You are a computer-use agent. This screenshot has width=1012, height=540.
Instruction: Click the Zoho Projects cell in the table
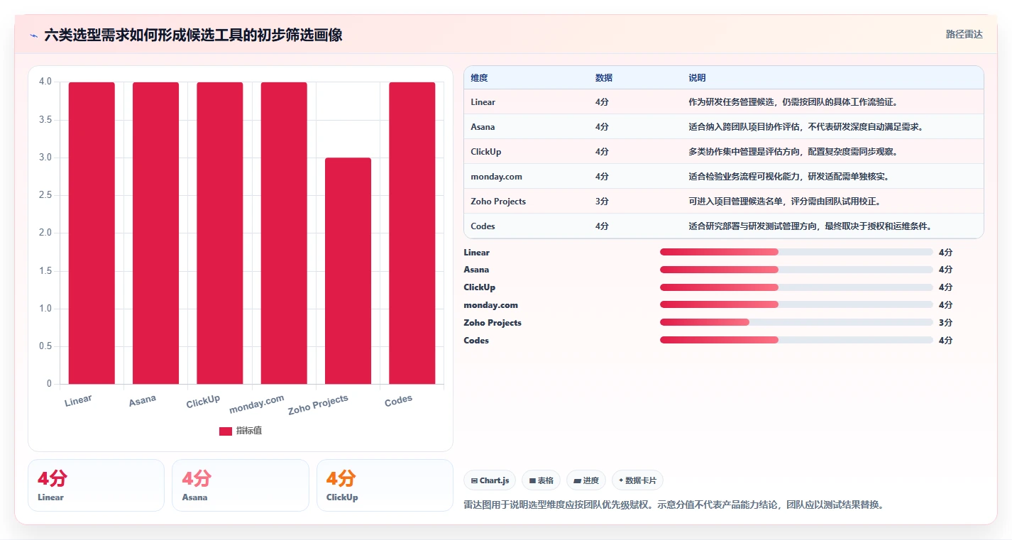pyautogui.click(x=498, y=202)
